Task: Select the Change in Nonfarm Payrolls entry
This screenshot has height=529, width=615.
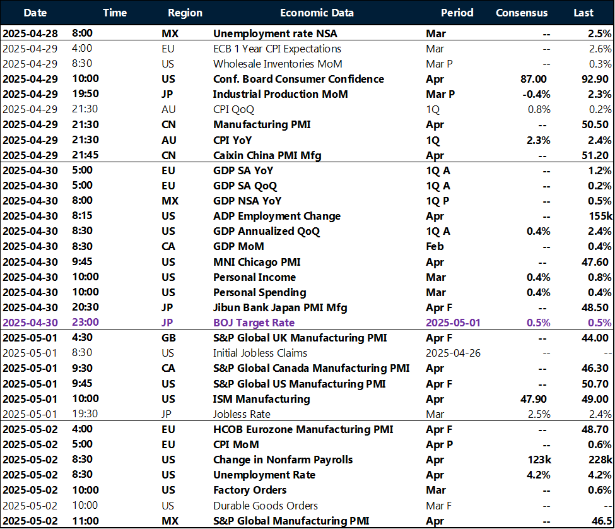Action: 283,460
